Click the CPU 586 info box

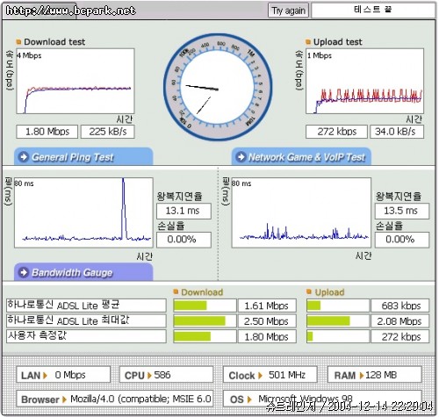(166, 375)
